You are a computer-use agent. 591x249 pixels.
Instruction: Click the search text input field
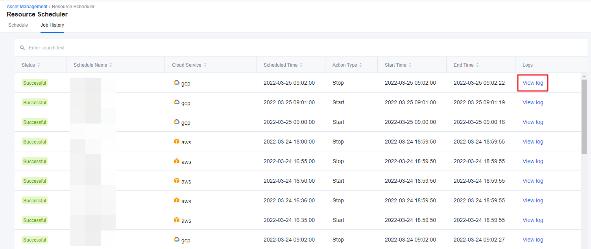coord(157,48)
